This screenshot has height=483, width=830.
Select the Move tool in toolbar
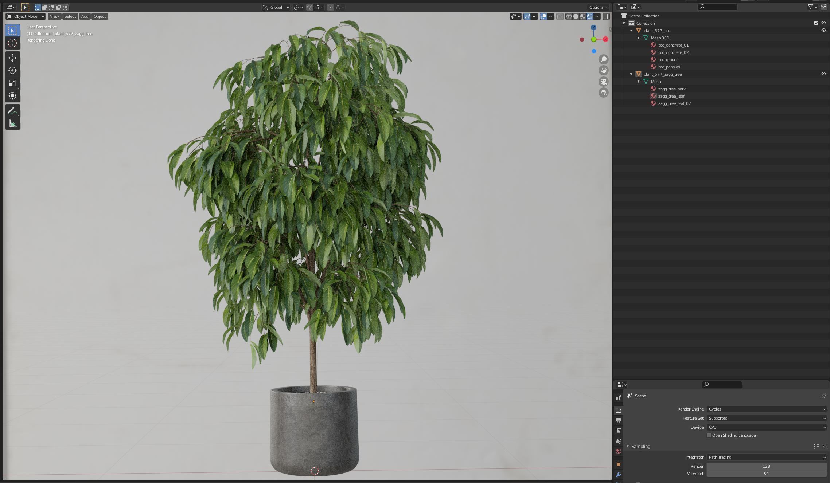tap(12, 58)
